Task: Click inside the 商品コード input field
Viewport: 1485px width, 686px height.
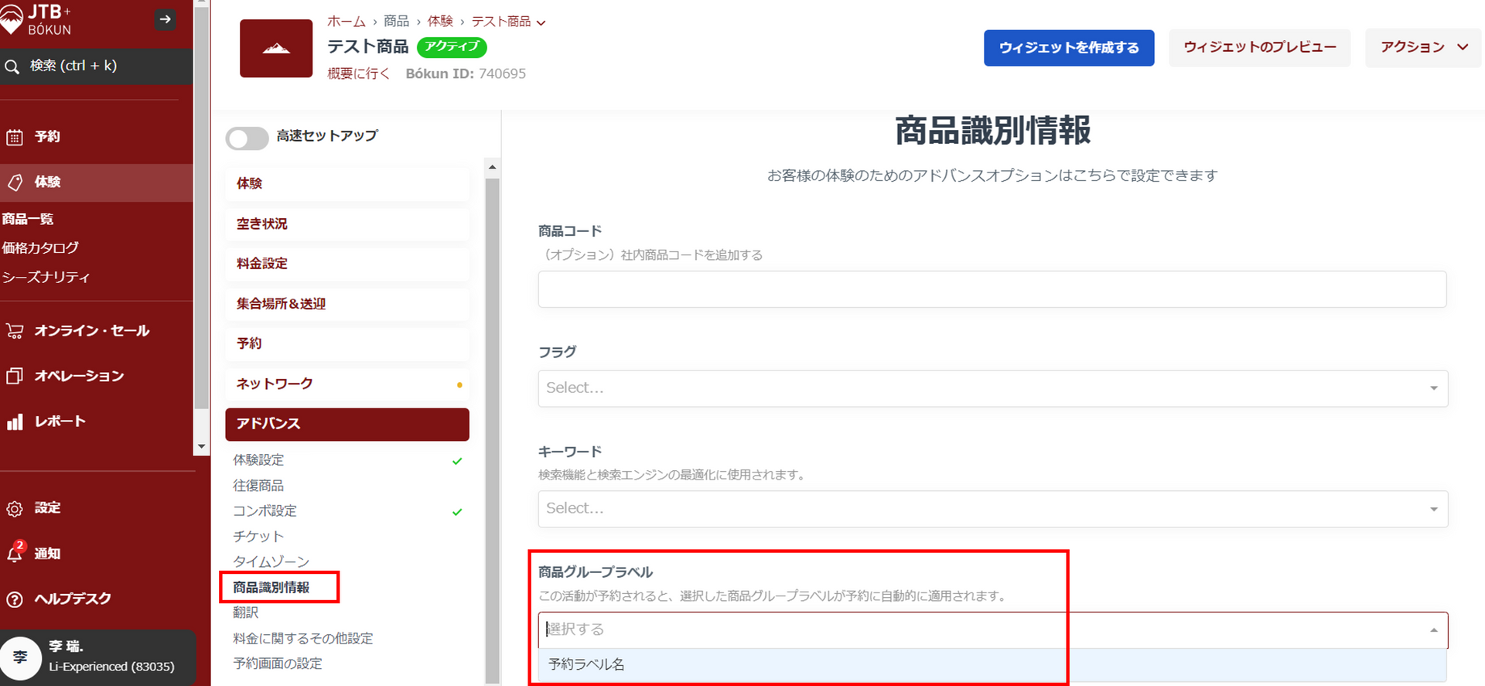Action: (x=992, y=289)
